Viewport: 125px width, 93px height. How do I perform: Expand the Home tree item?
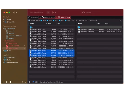[x=3, y=19]
